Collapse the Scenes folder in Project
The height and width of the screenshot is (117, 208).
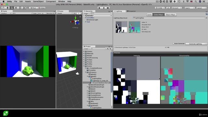(x=84, y=66)
